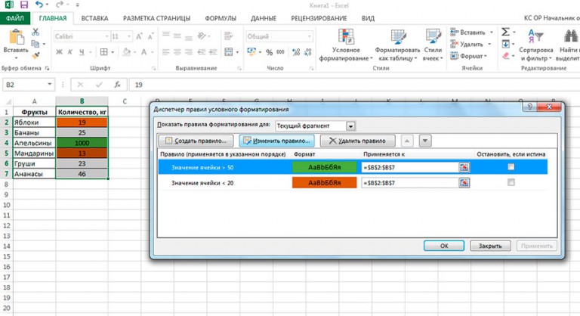Activate the Format Painter brush
580x316 pixels.
click(x=35, y=56)
